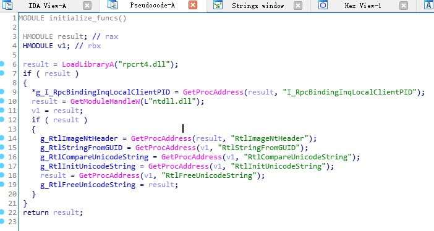This screenshot has height=231, width=434.
Task: Toggle breakpoint dot on line 16
Action: [x=2, y=157]
